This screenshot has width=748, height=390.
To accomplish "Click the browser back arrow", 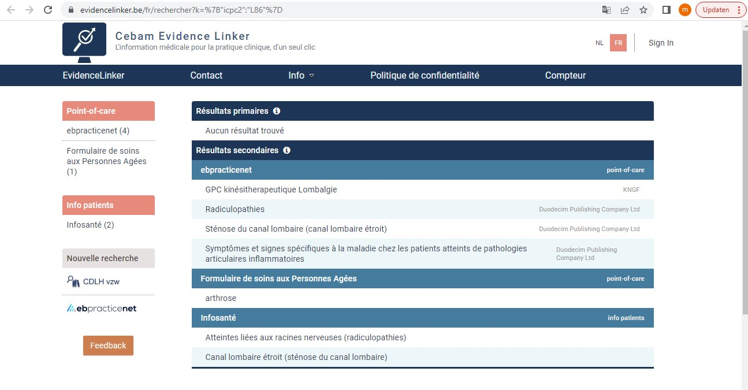I will (11, 10).
